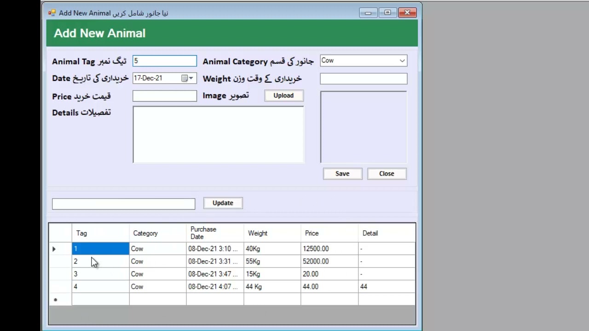Click the text box beside Update
The height and width of the screenshot is (331, 589).
click(x=123, y=204)
